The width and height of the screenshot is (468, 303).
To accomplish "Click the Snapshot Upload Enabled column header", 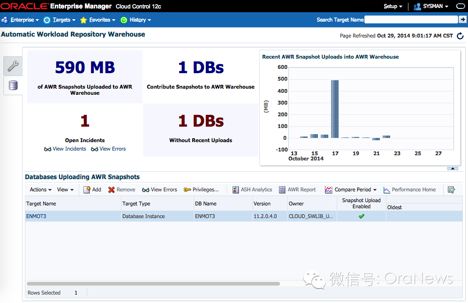I will [x=362, y=204].
